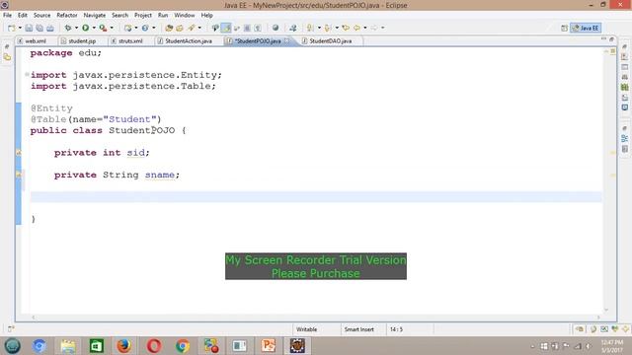Switch to the student.jsp editor tab
This screenshot has width=632, height=355.
click(x=82, y=41)
